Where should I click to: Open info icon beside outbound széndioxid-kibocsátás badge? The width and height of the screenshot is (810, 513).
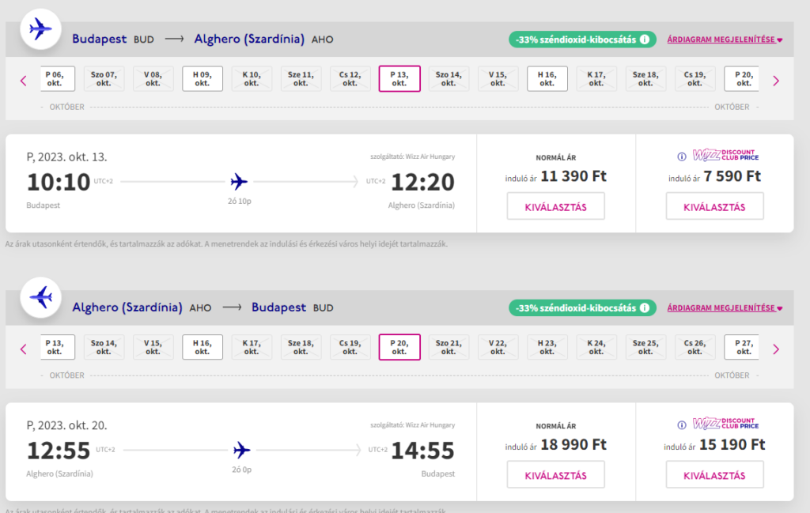645,39
